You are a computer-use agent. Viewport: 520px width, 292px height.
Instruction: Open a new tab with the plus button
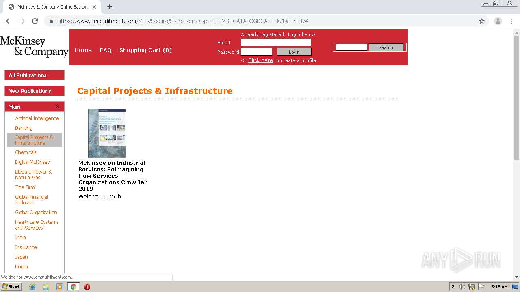coord(110,7)
